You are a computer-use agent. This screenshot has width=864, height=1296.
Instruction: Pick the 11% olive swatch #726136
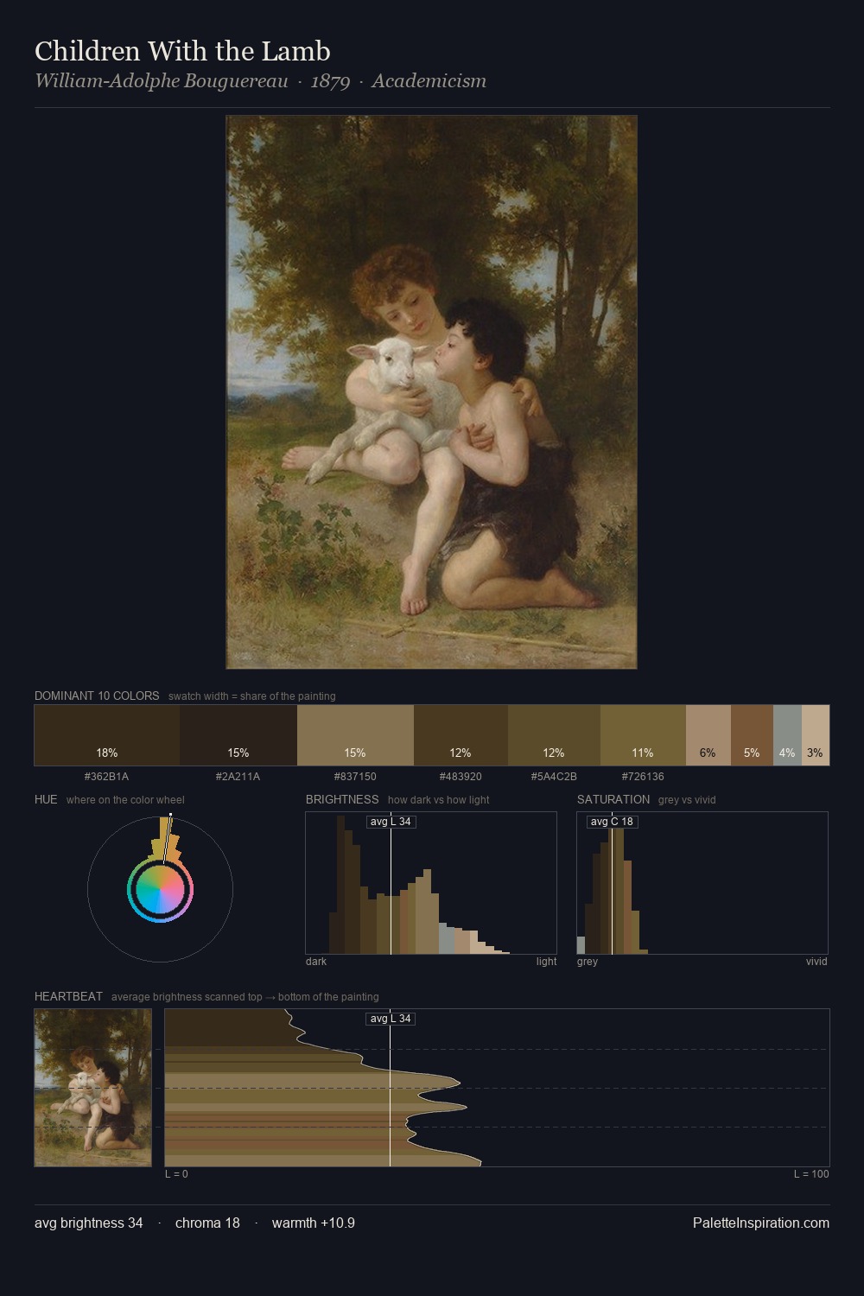click(643, 735)
